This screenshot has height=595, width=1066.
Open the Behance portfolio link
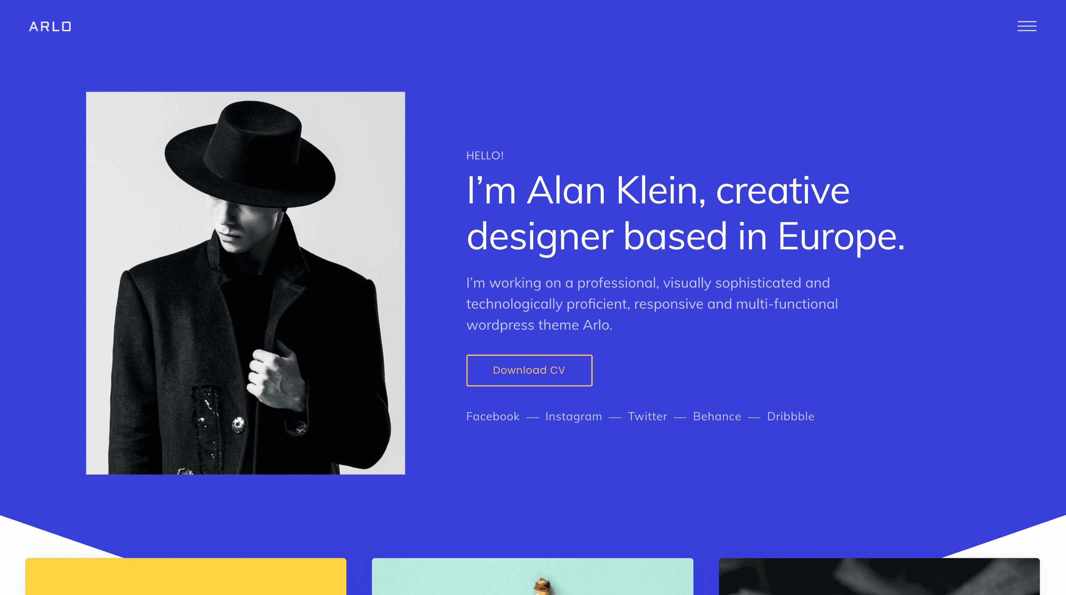click(717, 416)
